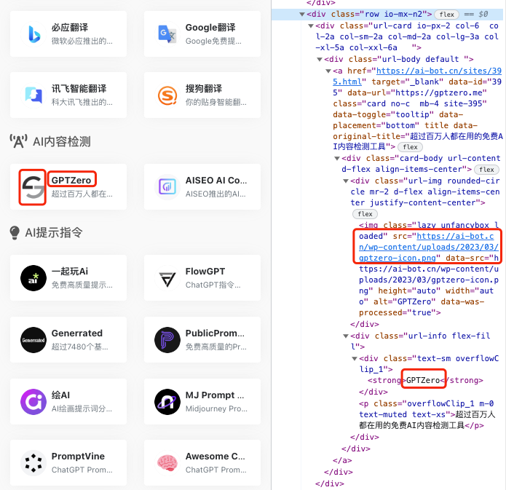The height and width of the screenshot is (490, 506).
Task: Open the 搜狗翻译 card title
Action: pos(204,88)
